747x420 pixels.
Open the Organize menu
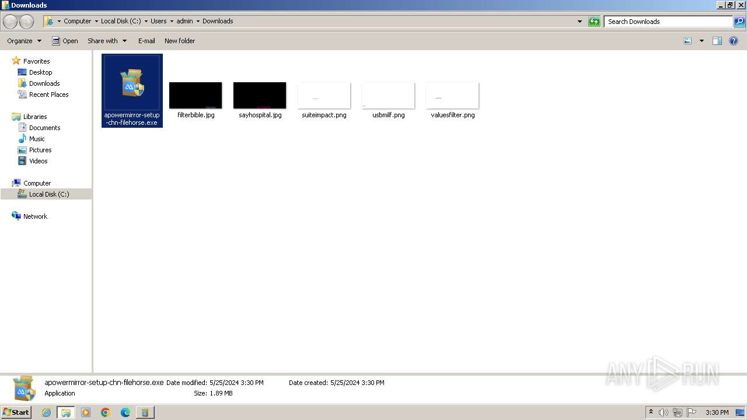[x=24, y=41]
